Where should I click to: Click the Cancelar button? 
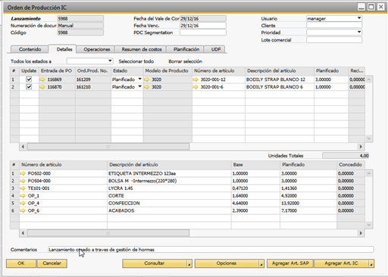[52, 263]
